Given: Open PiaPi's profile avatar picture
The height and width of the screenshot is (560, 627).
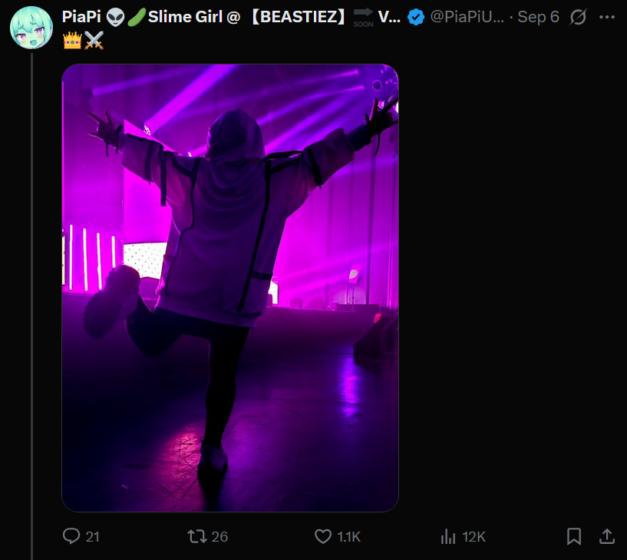Looking at the screenshot, I should click(x=31, y=28).
